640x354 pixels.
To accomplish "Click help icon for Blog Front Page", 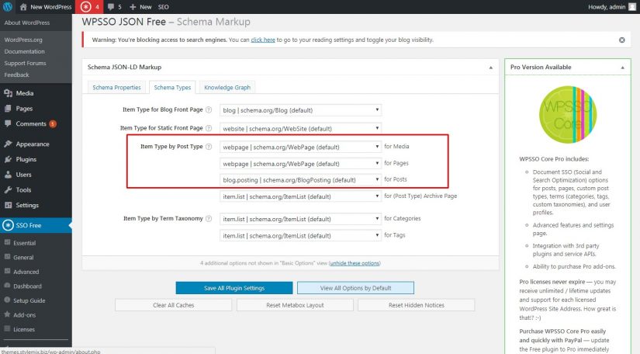I will [209, 109].
